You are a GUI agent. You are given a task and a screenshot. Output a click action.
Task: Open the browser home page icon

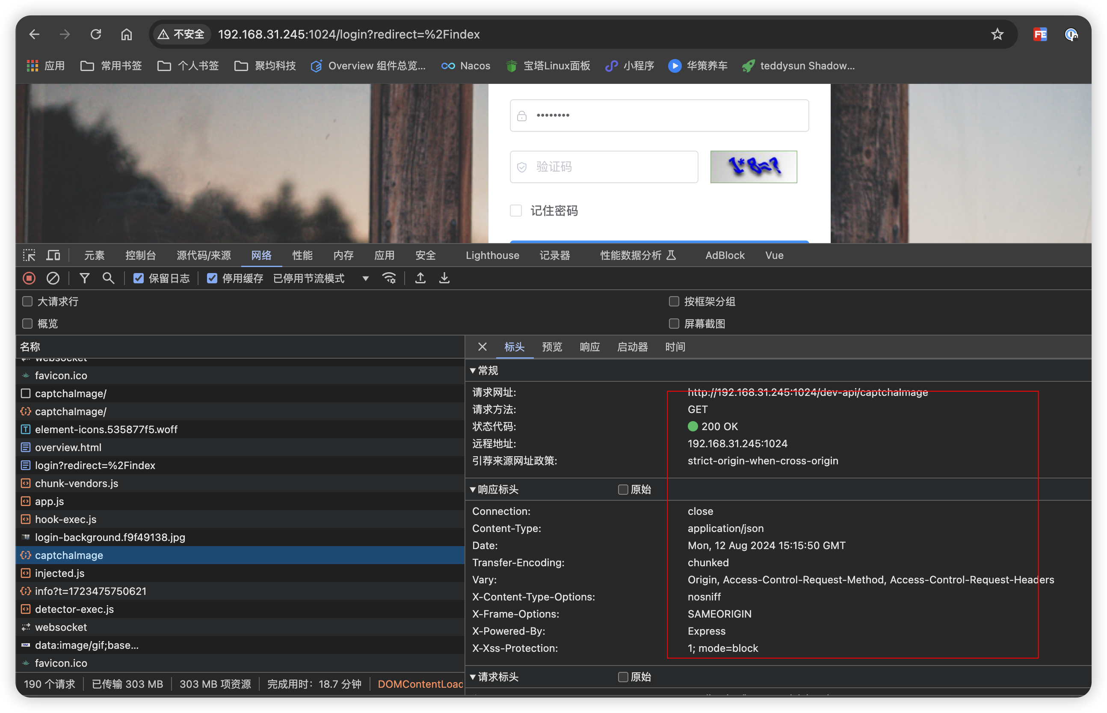point(126,34)
